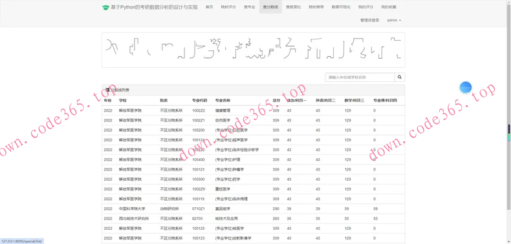Click major code 105121 cell

pos(199,170)
